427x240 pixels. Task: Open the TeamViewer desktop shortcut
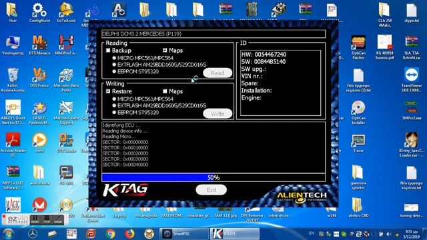[x=412, y=79]
